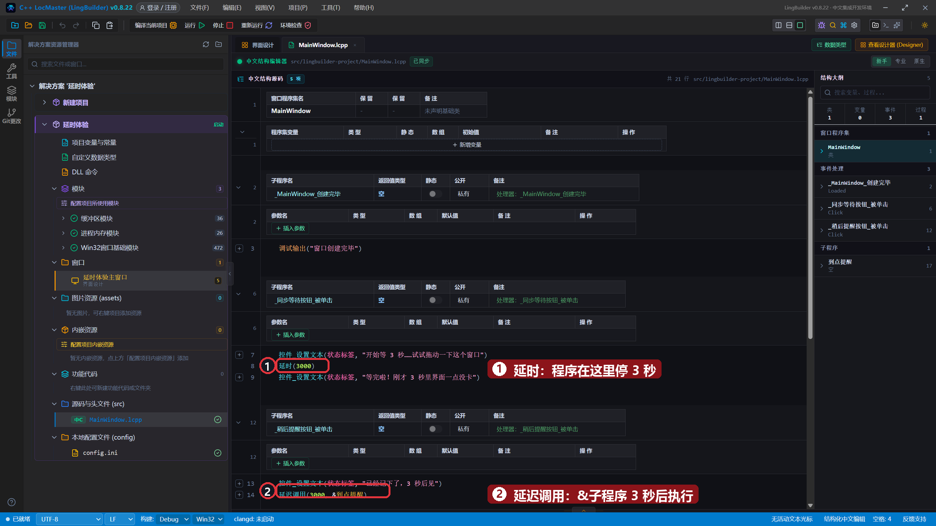The height and width of the screenshot is (526, 936).
Task: Click the new project icon in toolbar
Action: 15,25
